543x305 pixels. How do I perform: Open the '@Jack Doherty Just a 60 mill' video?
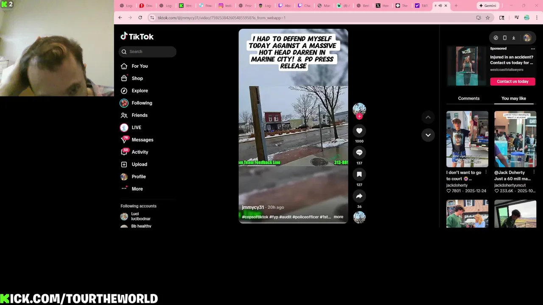click(x=515, y=139)
